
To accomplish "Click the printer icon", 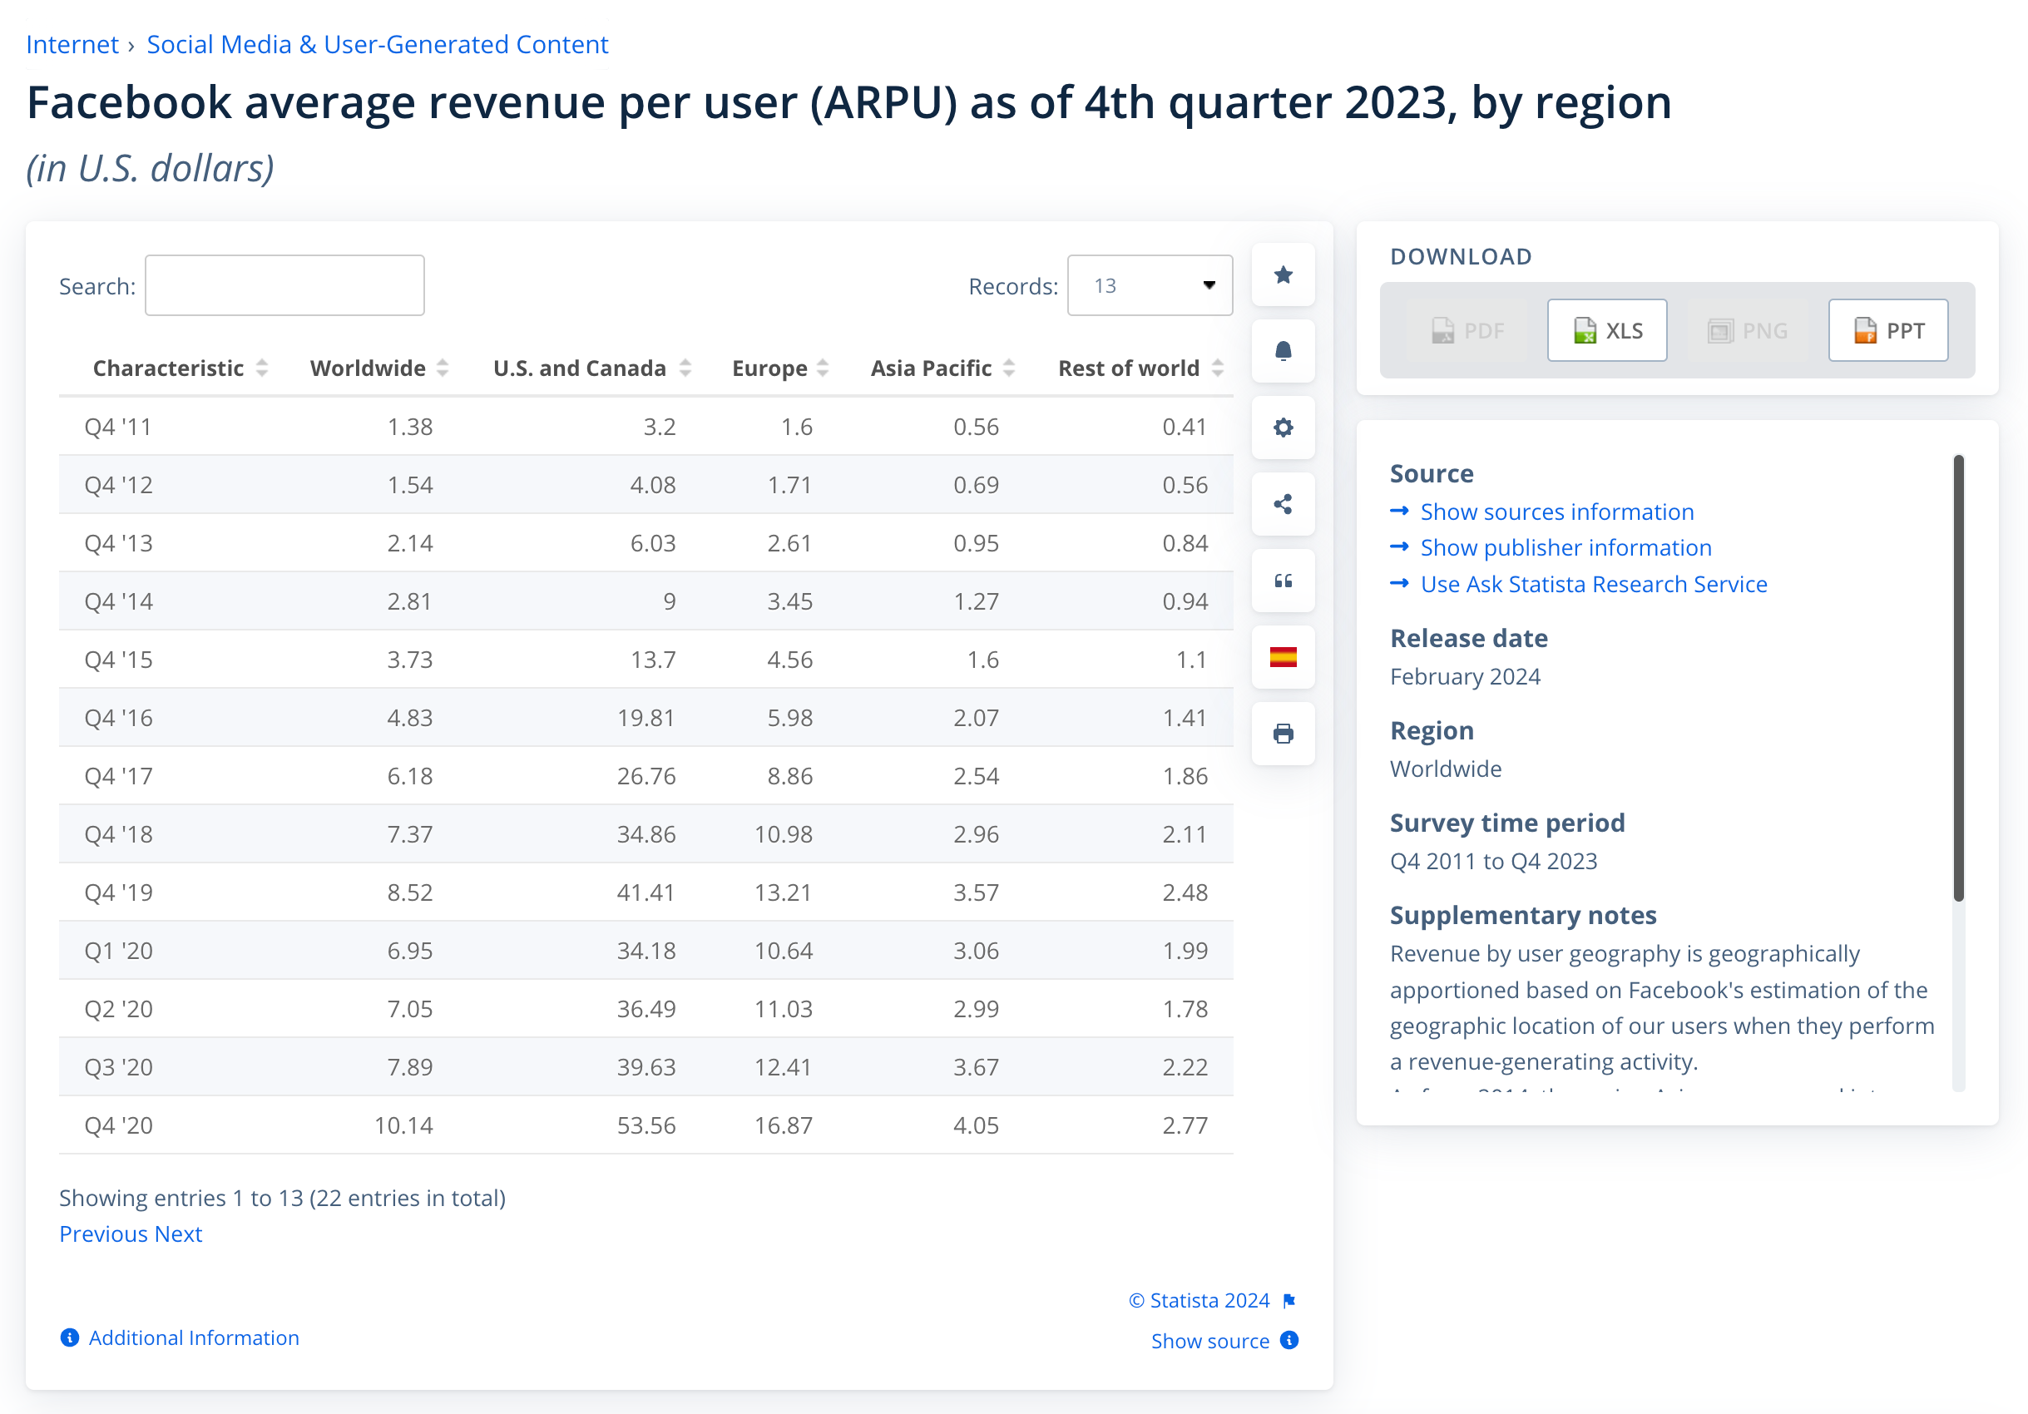I will [1283, 733].
